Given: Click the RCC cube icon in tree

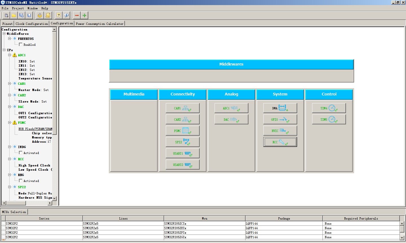Looking at the screenshot, I should click(15, 159).
